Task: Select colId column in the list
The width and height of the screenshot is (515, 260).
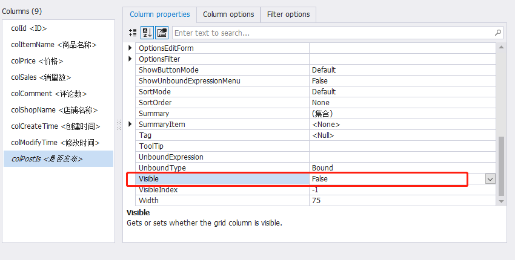Action: [29, 28]
